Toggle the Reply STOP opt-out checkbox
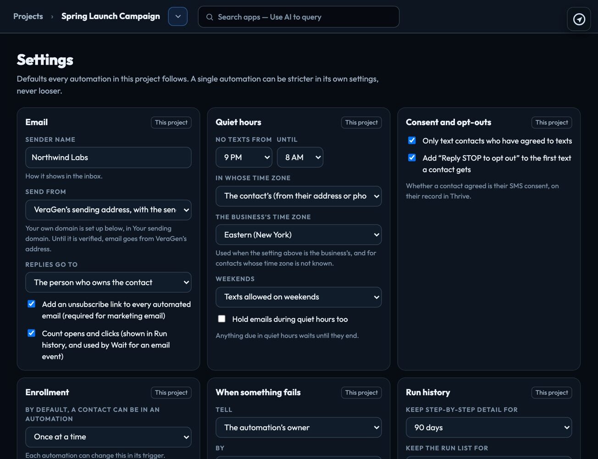This screenshot has width=598, height=459. (412, 158)
